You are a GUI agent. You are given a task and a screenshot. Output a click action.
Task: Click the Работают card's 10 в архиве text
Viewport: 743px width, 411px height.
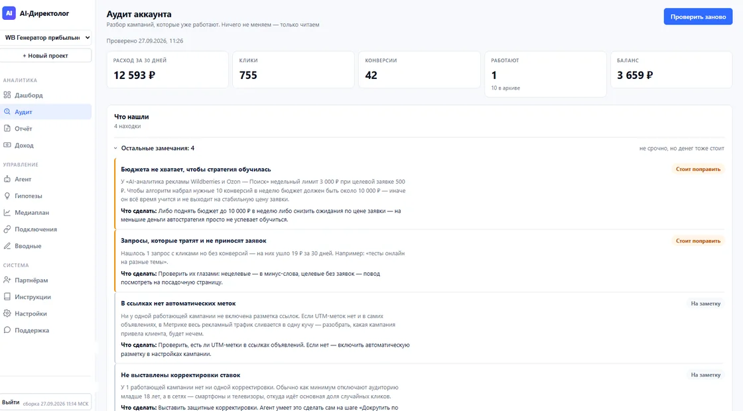(x=506, y=88)
